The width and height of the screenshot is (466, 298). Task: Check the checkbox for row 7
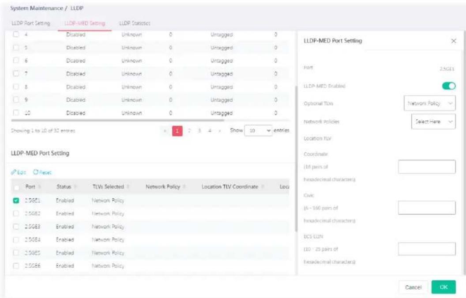click(16, 74)
